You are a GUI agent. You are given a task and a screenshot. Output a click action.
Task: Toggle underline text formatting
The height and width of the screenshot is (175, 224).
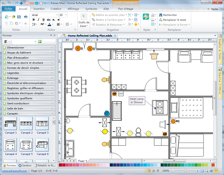tap(44, 20)
